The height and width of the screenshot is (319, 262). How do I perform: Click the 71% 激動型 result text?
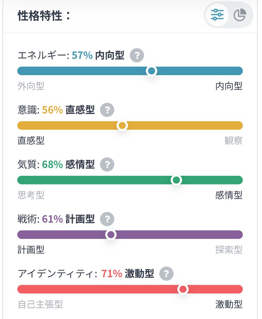tap(127, 274)
